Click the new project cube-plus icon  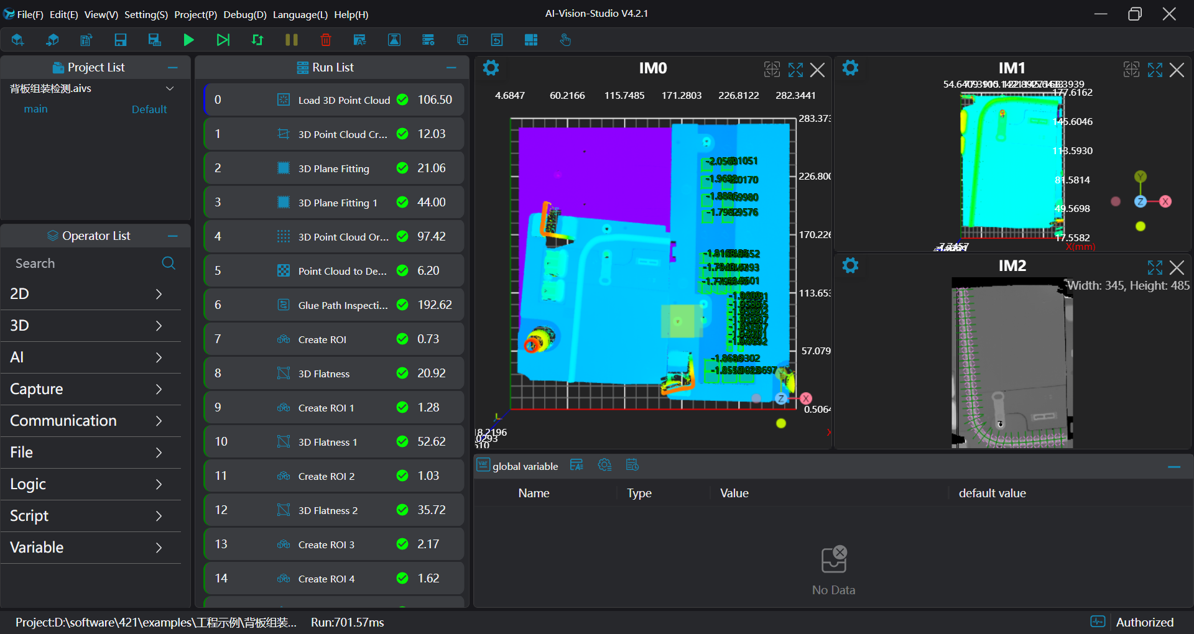17,40
